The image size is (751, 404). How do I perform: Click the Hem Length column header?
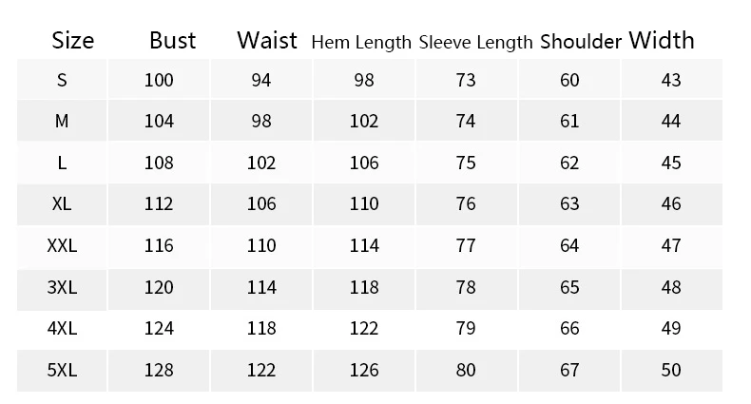[361, 42]
